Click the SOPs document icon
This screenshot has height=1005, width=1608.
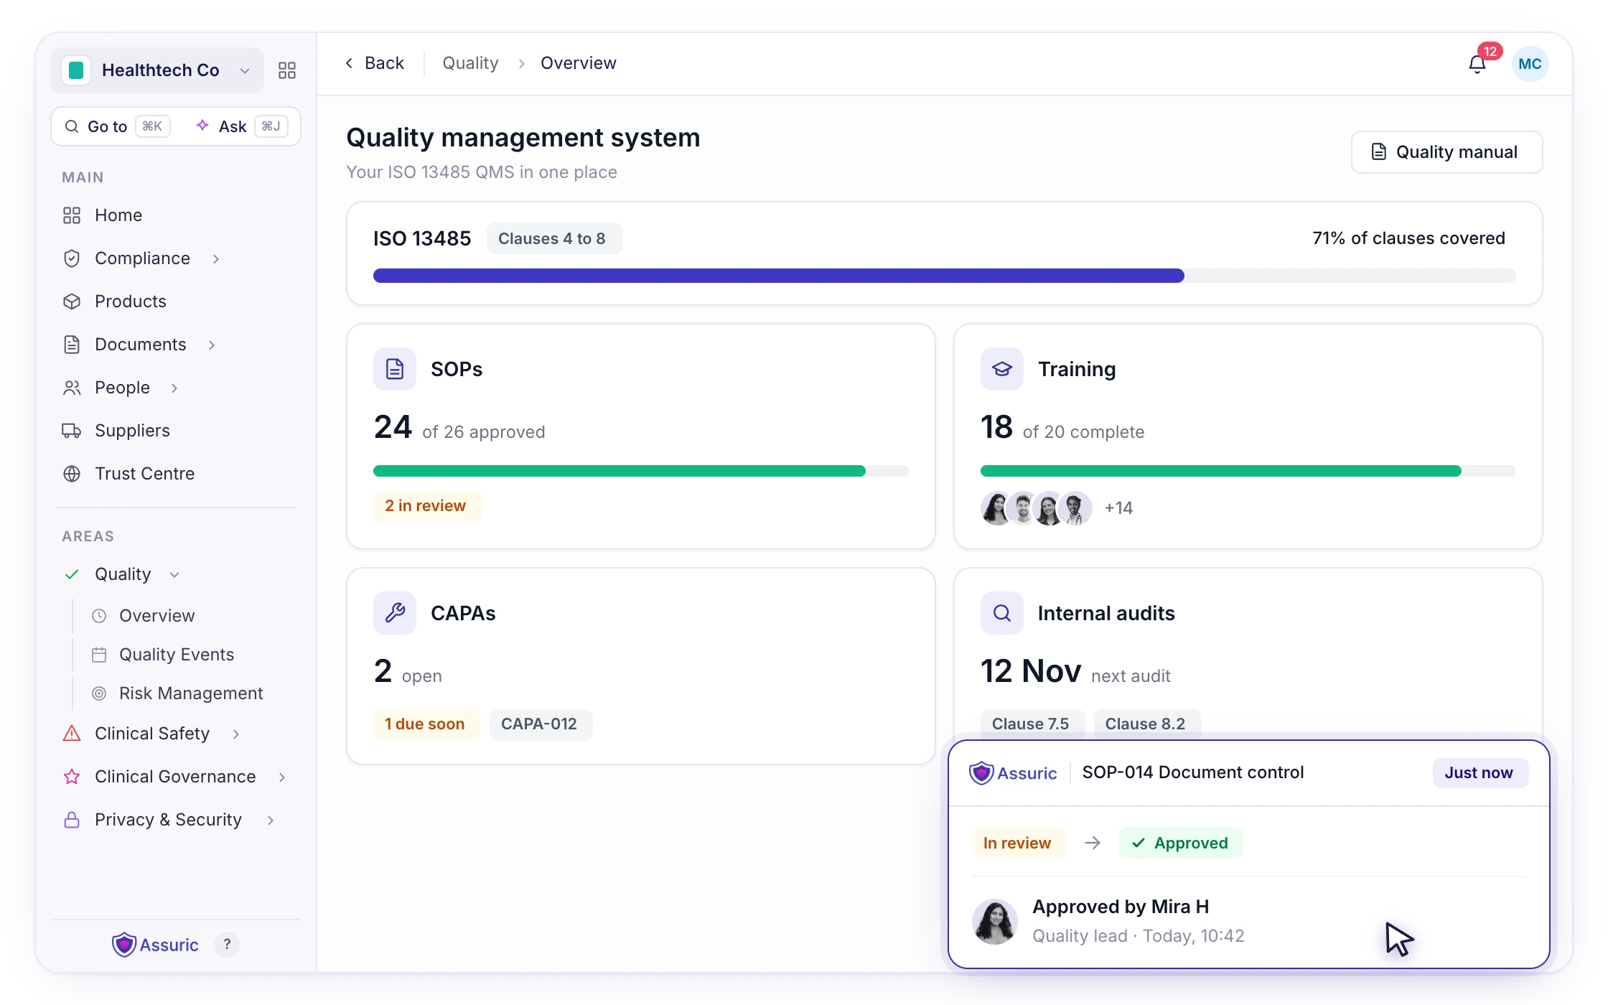(x=395, y=369)
